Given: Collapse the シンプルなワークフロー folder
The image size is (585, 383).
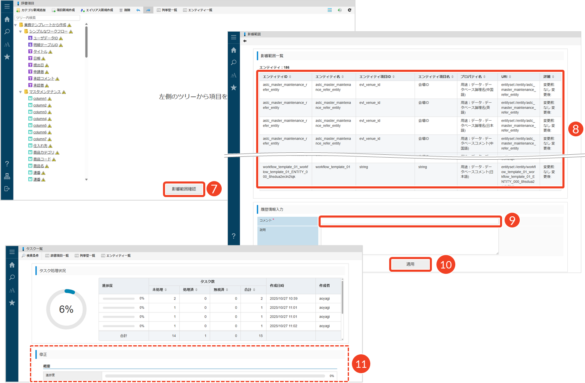Looking at the screenshot, I should 20,32.
